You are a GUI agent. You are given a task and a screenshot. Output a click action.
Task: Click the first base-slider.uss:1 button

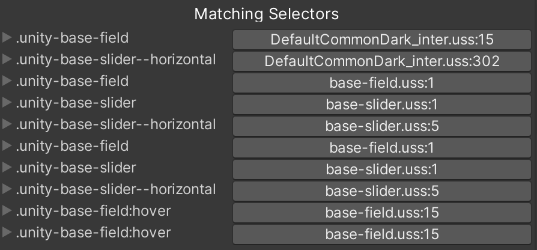pos(382,105)
